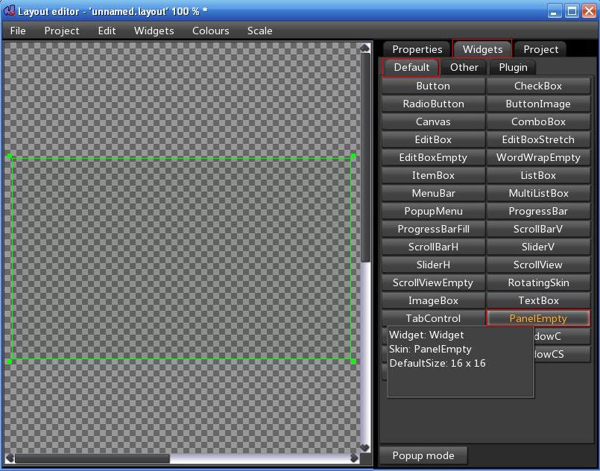600x471 pixels.
Task: Switch to the Properties tab
Action: pos(417,49)
